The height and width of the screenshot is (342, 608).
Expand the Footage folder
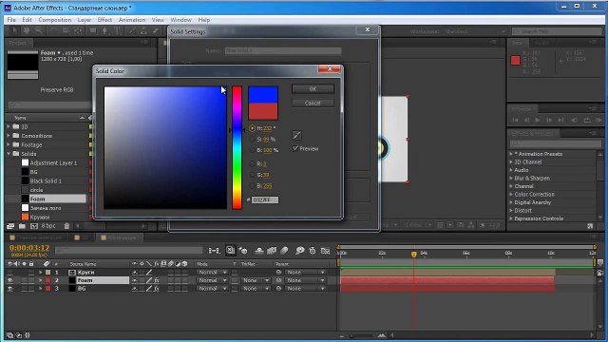click(9, 144)
